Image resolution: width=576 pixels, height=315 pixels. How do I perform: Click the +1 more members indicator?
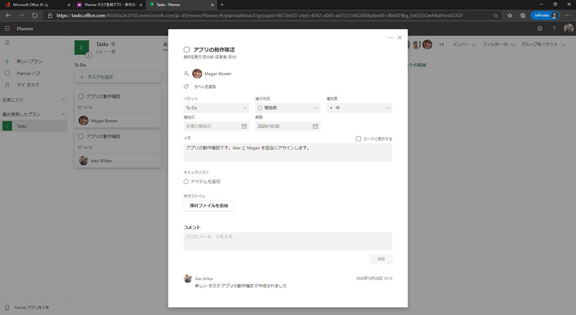(x=441, y=44)
